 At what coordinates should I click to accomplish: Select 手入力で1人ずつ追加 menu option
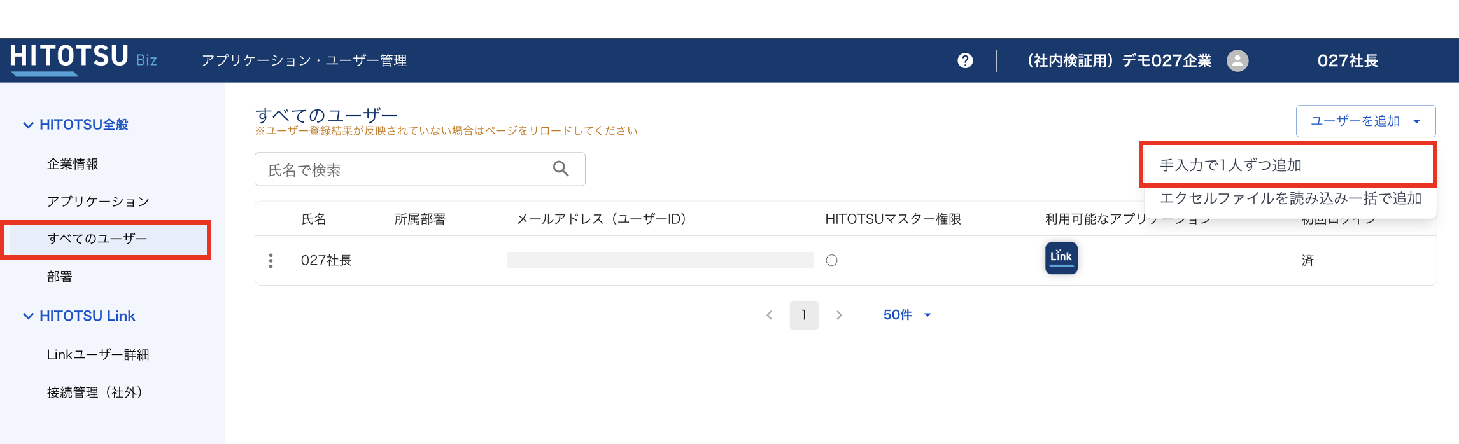[x=1230, y=165]
